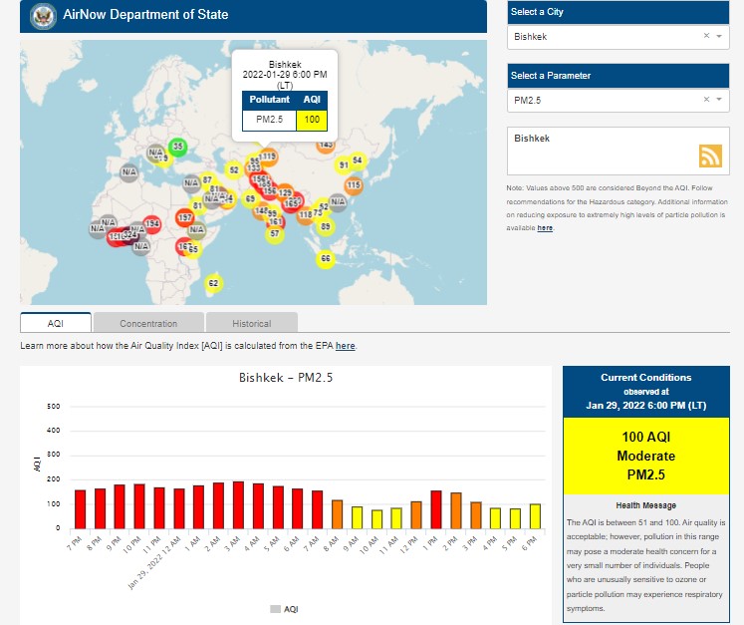Click the Department of State seal logo
This screenshot has width=744, height=625.
(43, 15)
